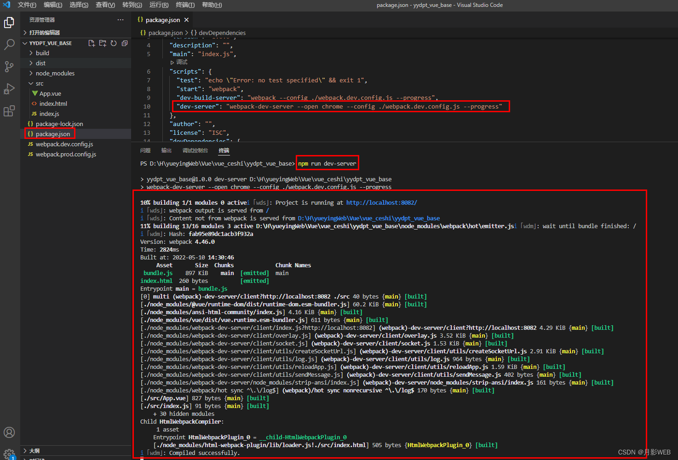Click the npm run dev-server command text
The width and height of the screenshot is (678, 460).
coord(327,163)
